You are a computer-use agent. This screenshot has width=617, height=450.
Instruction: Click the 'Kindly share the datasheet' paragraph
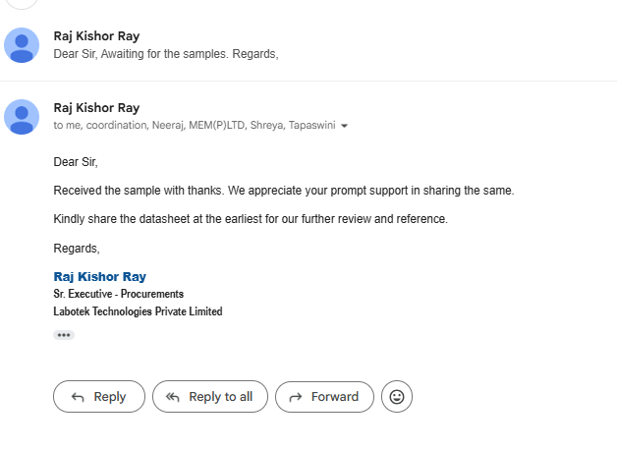[251, 219]
